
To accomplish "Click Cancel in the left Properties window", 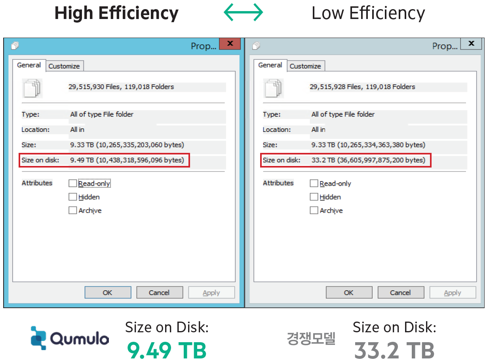I will [159, 293].
